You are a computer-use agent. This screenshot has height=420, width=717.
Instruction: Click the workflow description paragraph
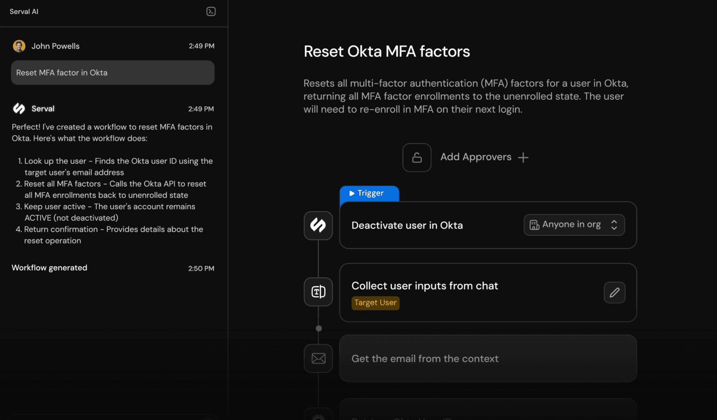[466, 96]
